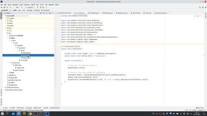
Task: Open the VCS menu
Action: click(x=46, y=5)
